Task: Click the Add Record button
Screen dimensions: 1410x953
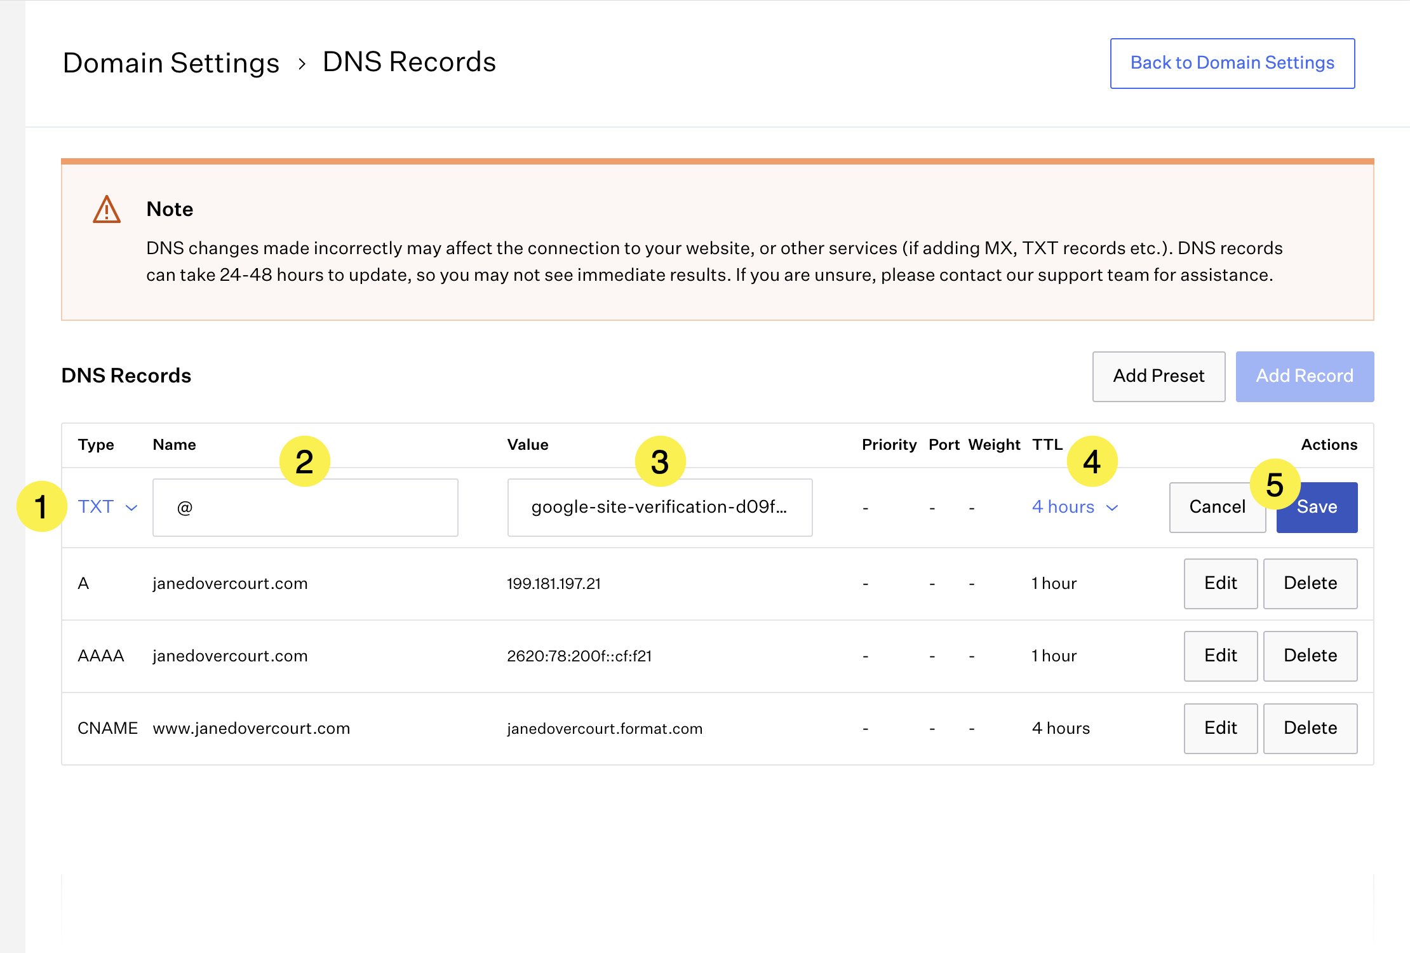Action: point(1305,376)
